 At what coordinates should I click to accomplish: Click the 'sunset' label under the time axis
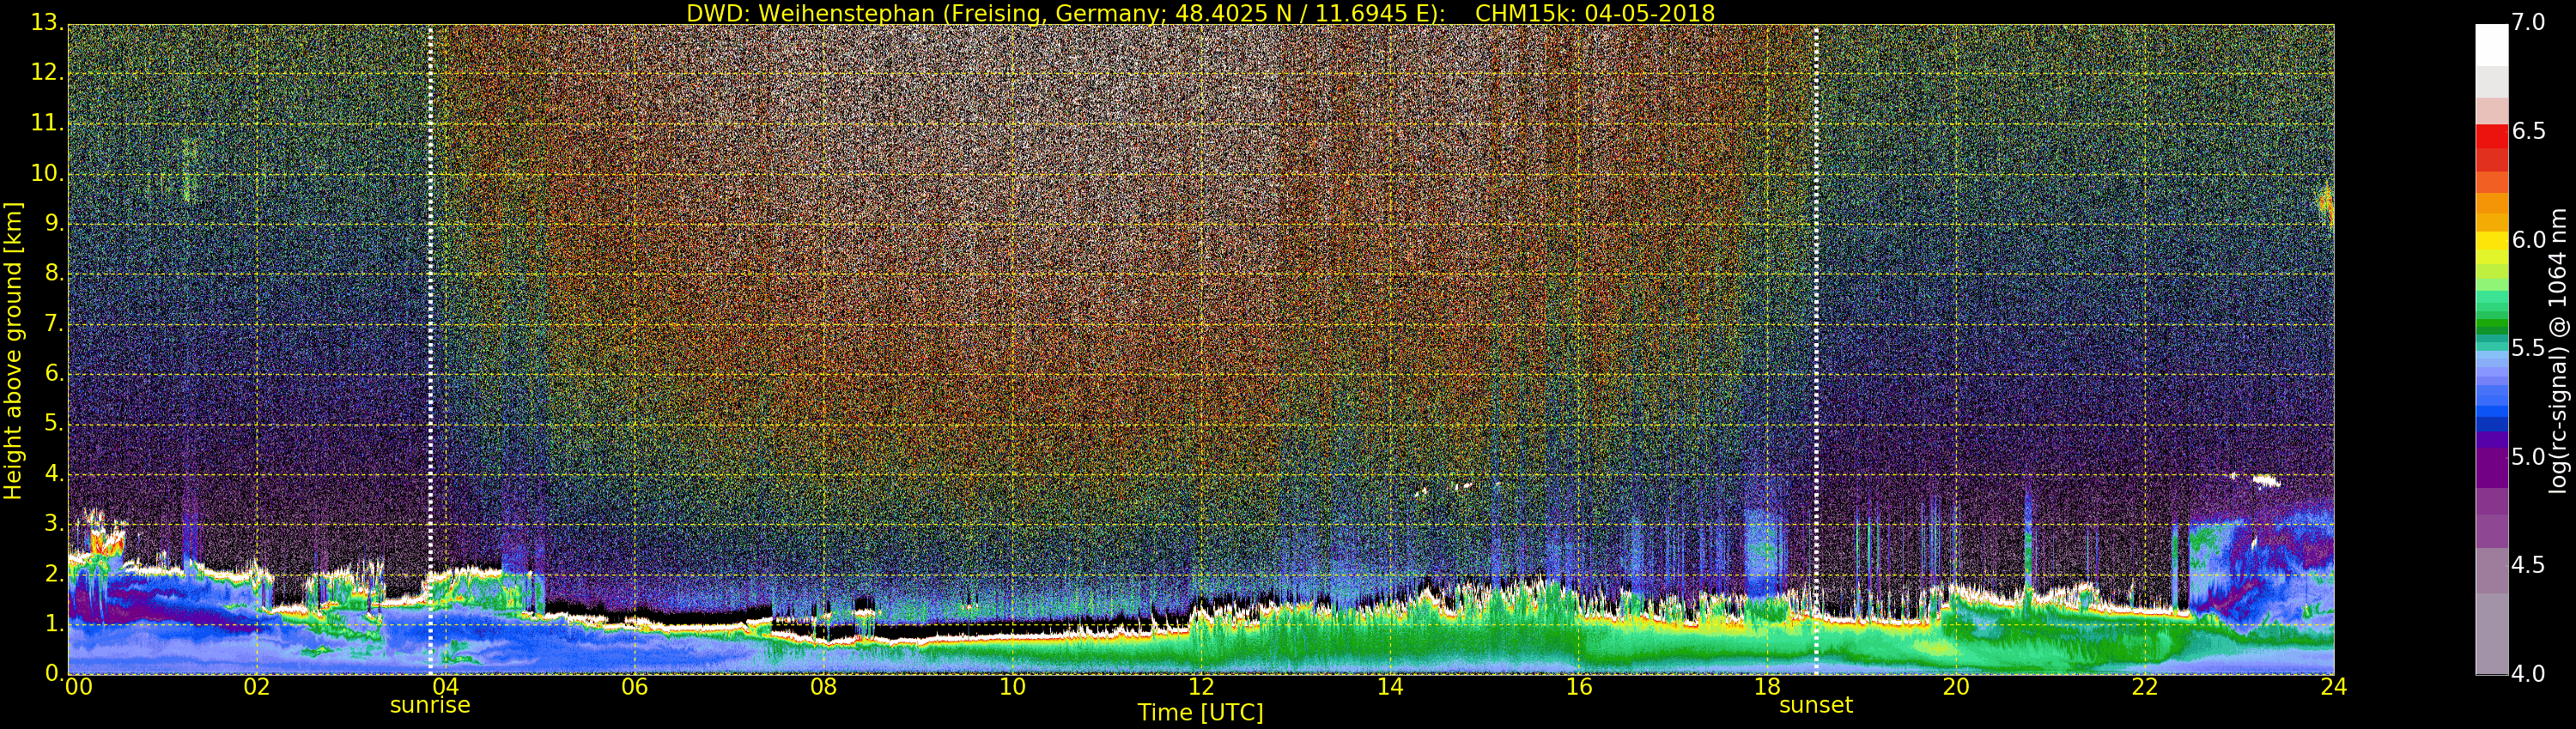(1816, 705)
